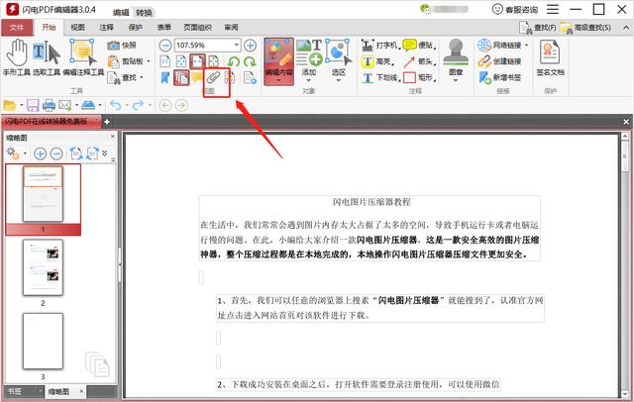Click 签名文档 sign document
The height and width of the screenshot is (403, 634).
(551, 58)
